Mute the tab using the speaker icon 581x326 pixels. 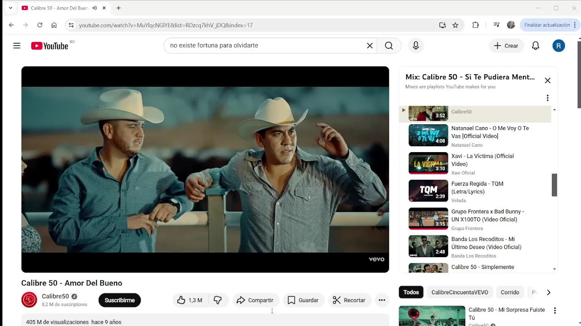[94, 8]
